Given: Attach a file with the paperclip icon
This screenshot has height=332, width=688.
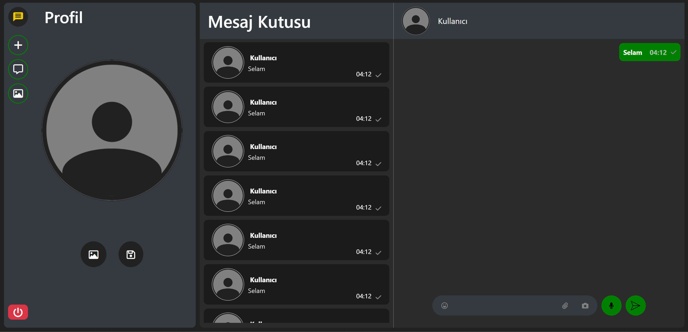Looking at the screenshot, I should pyautogui.click(x=565, y=306).
